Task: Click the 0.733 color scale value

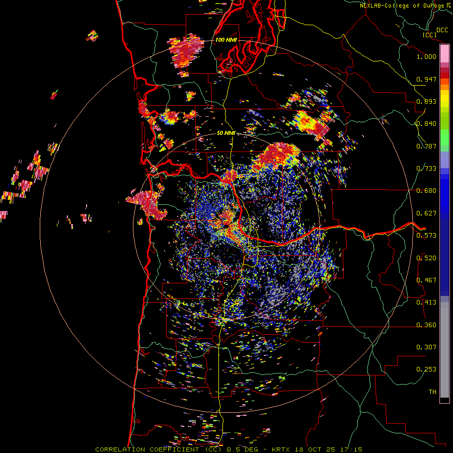Action: (426, 169)
